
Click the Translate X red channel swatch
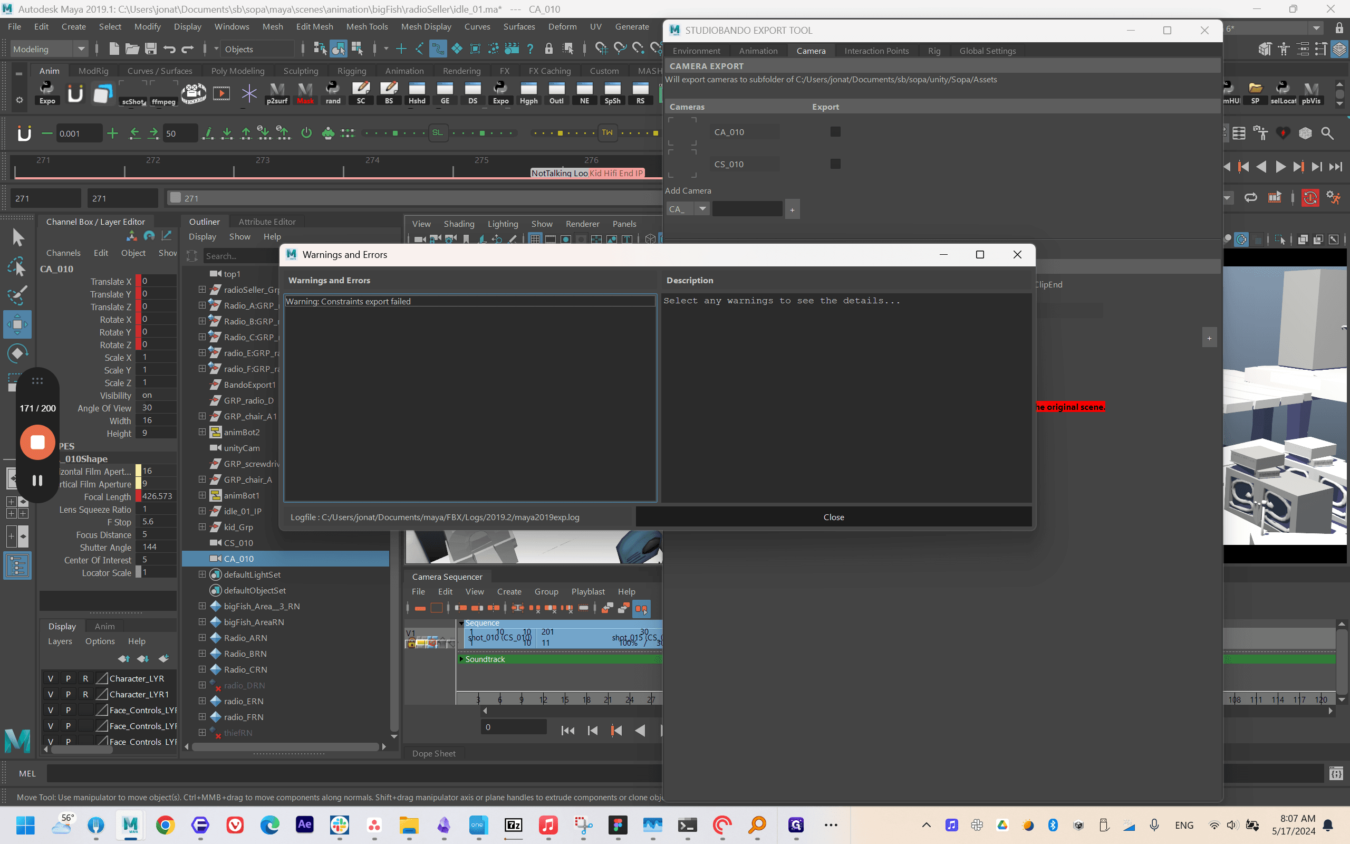pyautogui.click(x=138, y=281)
